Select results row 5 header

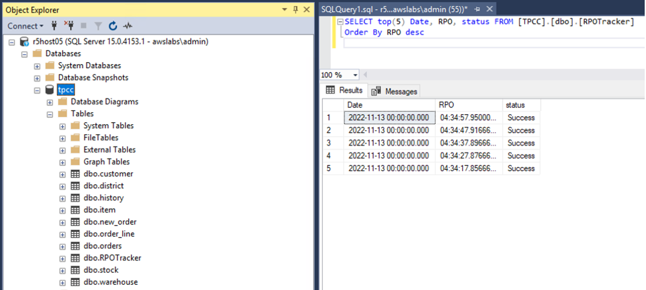(x=333, y=168)
